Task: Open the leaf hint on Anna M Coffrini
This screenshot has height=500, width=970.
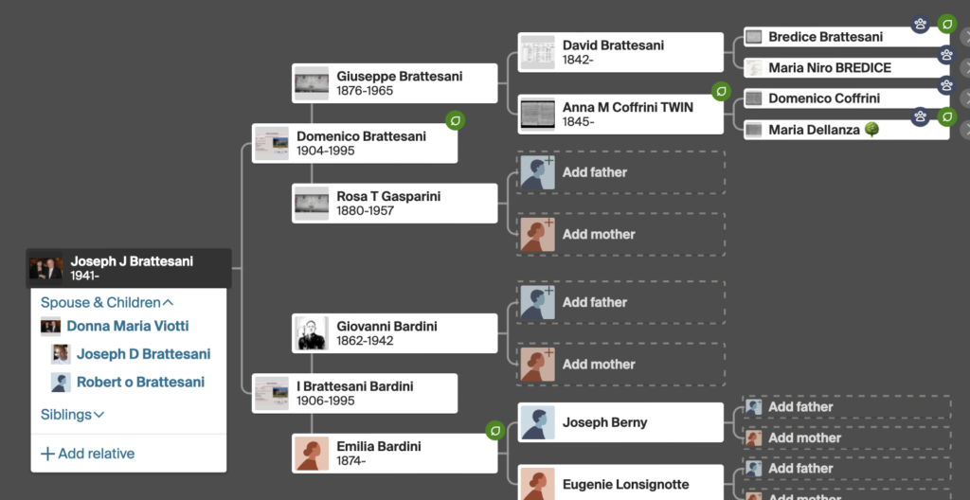Action: [x=721, y=92]
